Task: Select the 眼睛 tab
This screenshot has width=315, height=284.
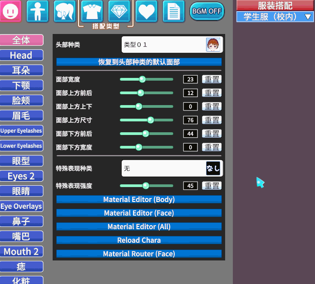Action: click(x=21, y=191)
